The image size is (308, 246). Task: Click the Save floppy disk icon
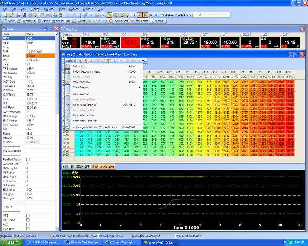tap(18, 15)
